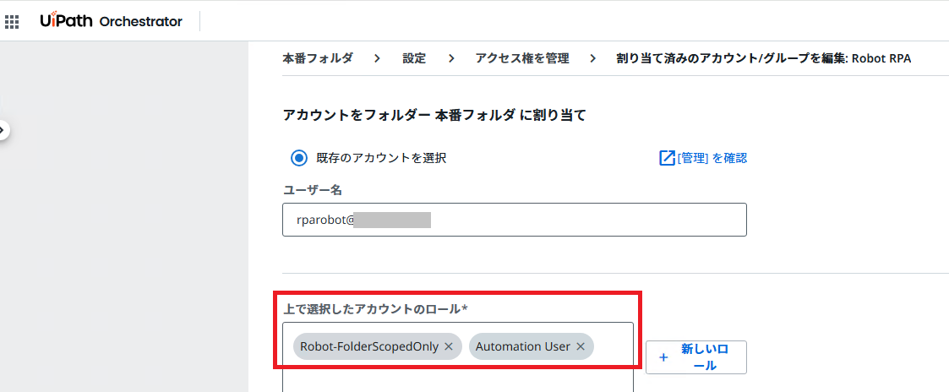Open the app launcher grid icon

coord(12,21)
